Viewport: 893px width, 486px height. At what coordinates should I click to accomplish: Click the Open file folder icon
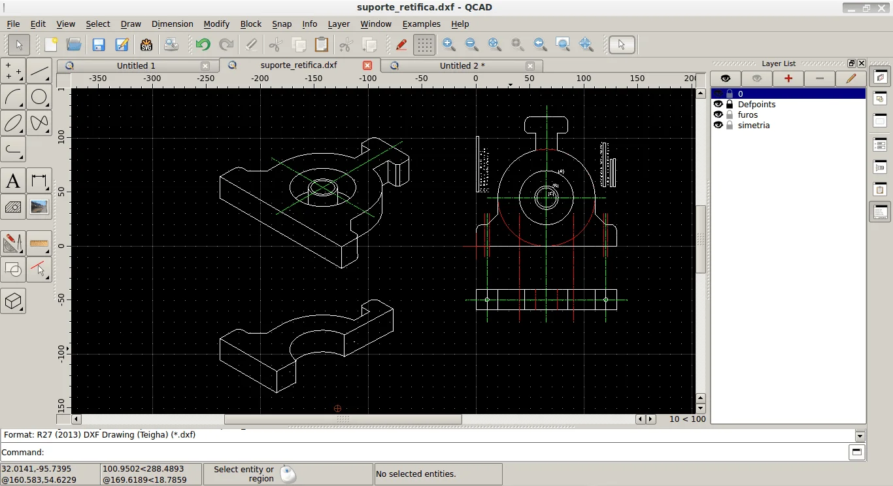[74, 44]
